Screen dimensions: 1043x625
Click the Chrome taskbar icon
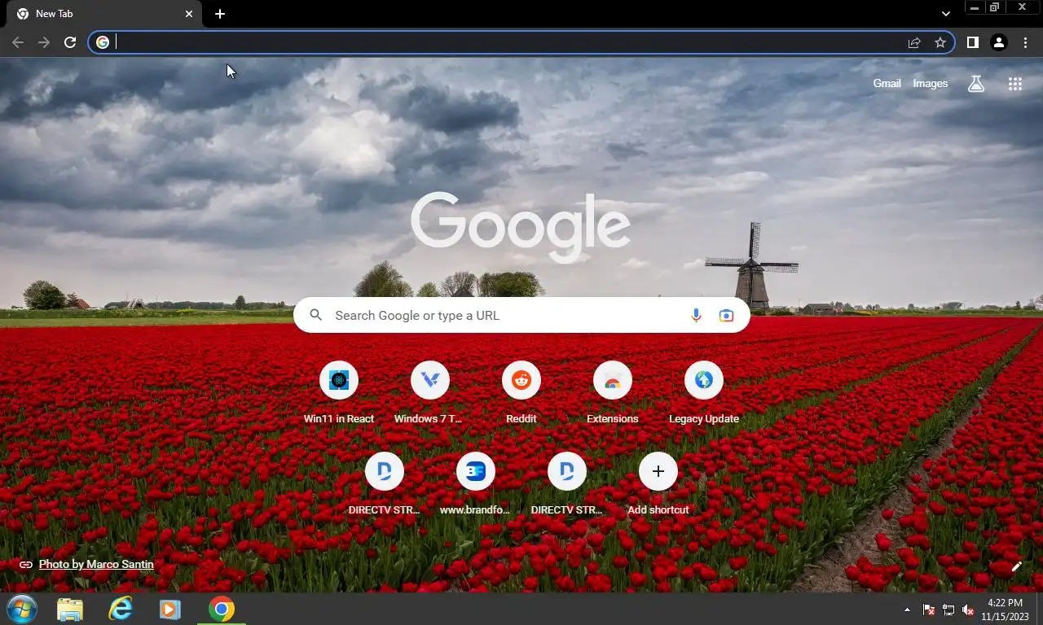point(221,609)
